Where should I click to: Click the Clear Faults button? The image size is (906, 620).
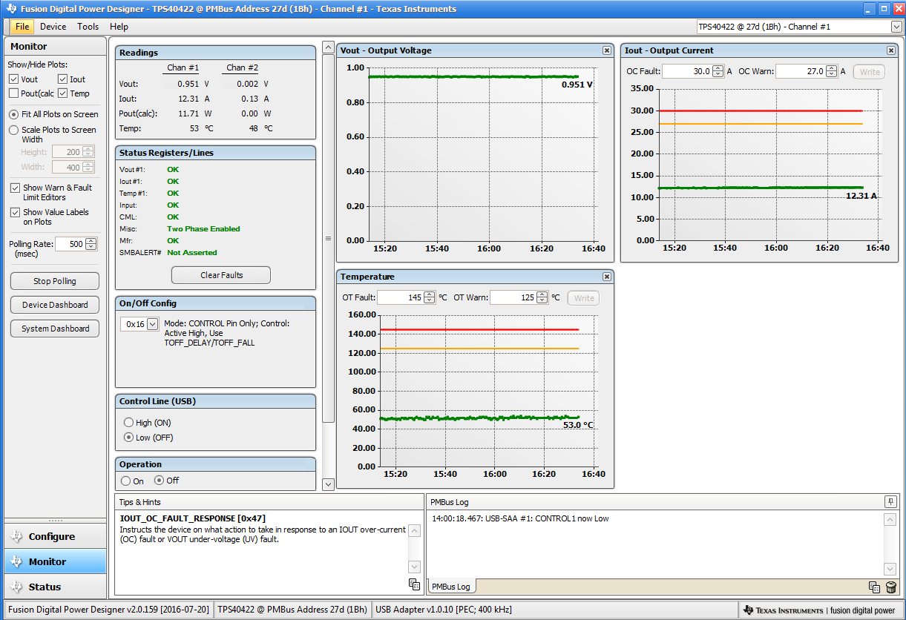click(221, 275)
